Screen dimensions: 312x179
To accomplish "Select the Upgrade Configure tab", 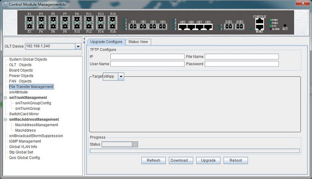I will pos(106,42).
